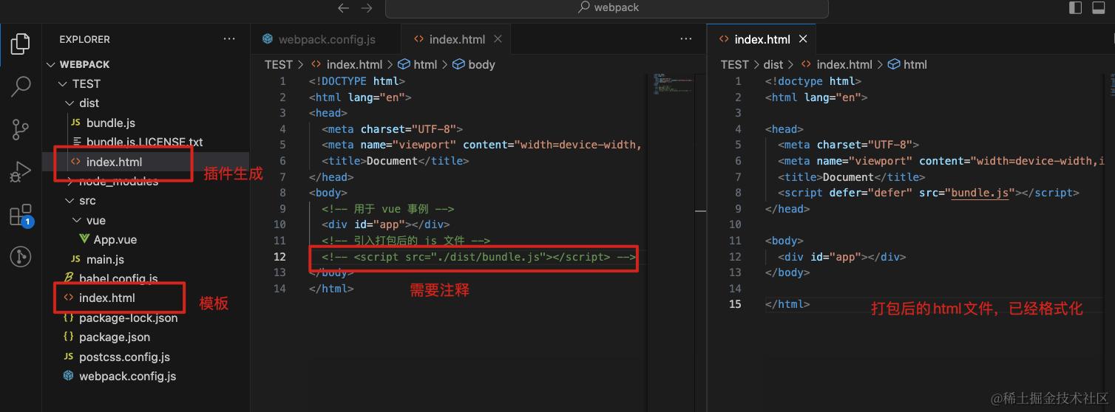Toggle the primary sidebar layout icon

point(1076,8)
